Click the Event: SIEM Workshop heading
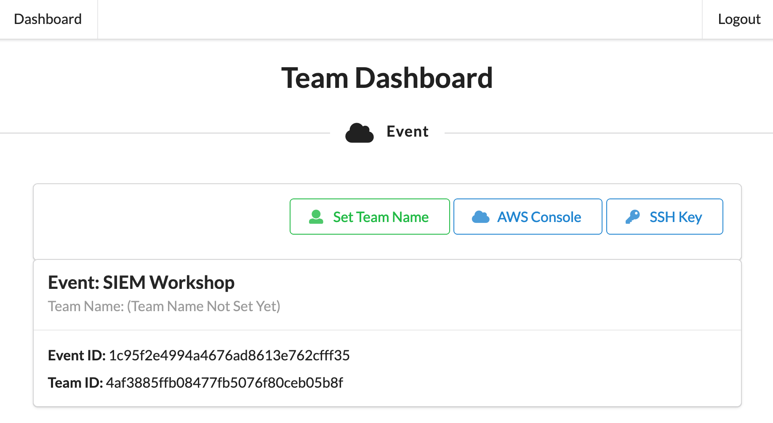The width and height of the screenshot is (773, 423). [141, 283]
